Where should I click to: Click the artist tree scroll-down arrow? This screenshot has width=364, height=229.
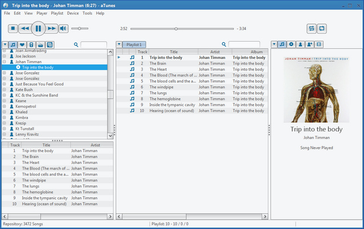tap(110, 136)
